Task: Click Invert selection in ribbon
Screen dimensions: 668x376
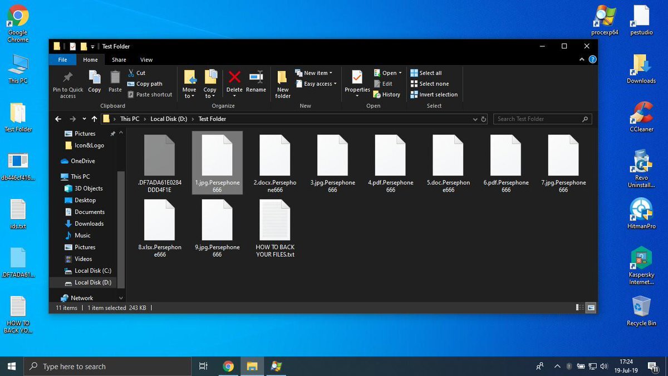Action: coord(438,95)
